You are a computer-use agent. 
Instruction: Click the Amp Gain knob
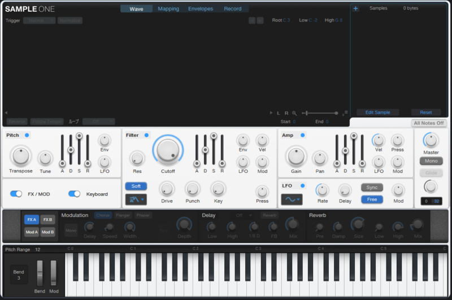click(x=296, y=155)
